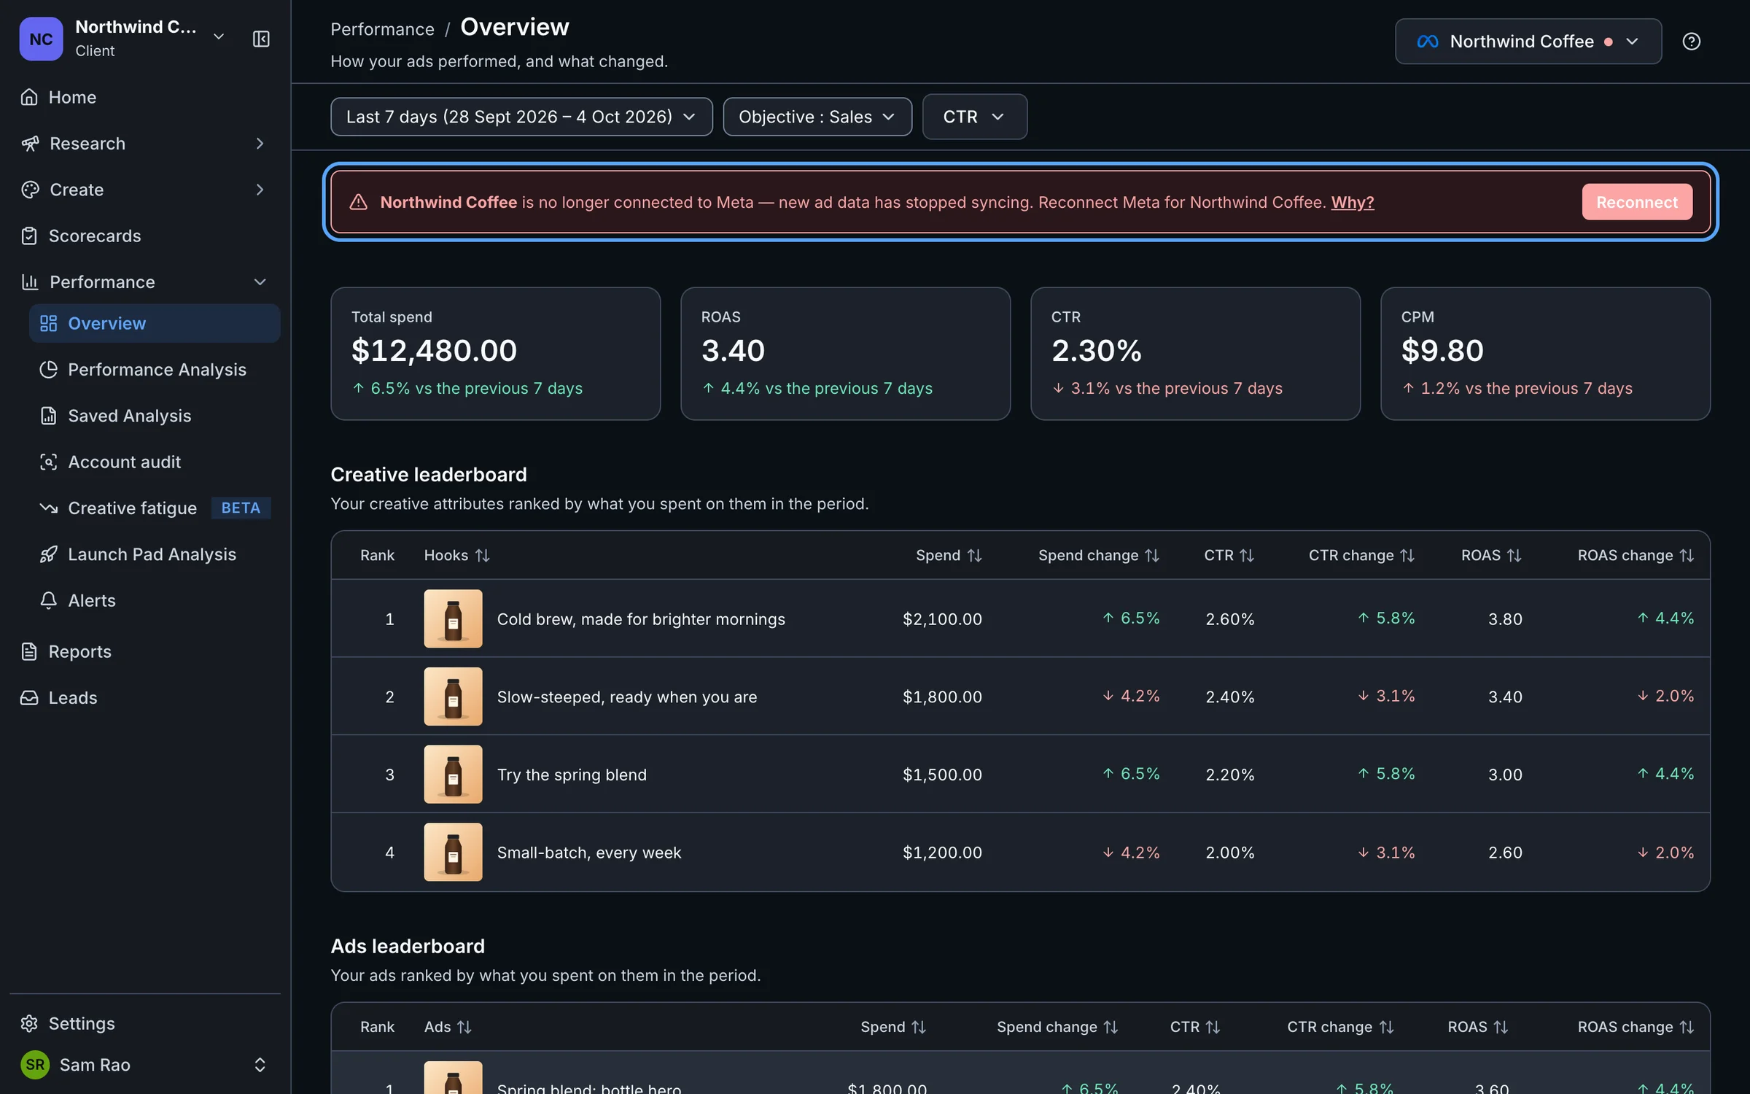
Task: Click the Reconnect button
Action: [x=1637, y=202]
